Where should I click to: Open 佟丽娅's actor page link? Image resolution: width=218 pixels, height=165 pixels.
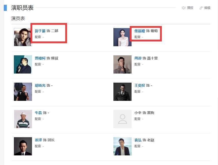click(140, 31)
